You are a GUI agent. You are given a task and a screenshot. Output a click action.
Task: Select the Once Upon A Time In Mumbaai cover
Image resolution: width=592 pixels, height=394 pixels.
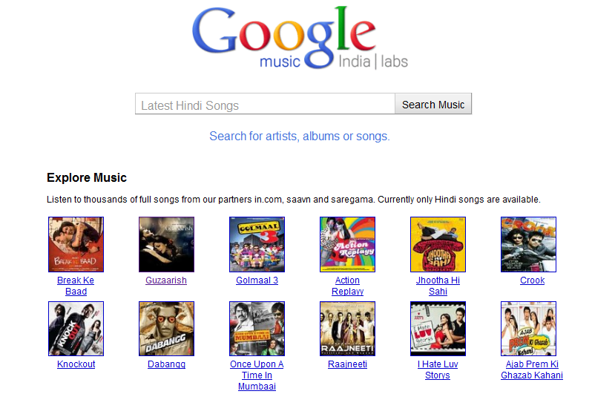point(257,329)
